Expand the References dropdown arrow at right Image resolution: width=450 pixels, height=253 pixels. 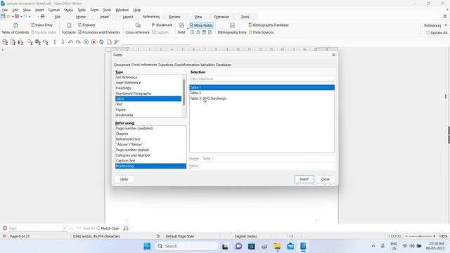click(x=445, y=25)
